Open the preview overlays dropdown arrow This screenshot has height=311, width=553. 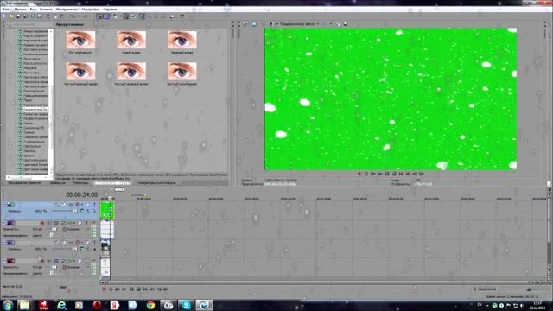[x=330, y=24]
